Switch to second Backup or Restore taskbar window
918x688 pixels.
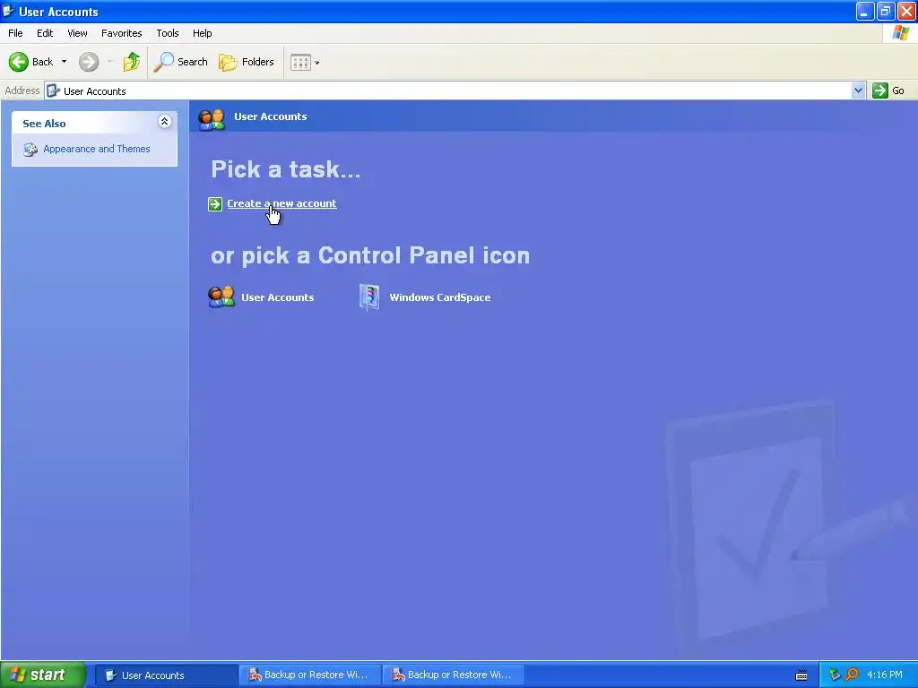tap(453, 675)
